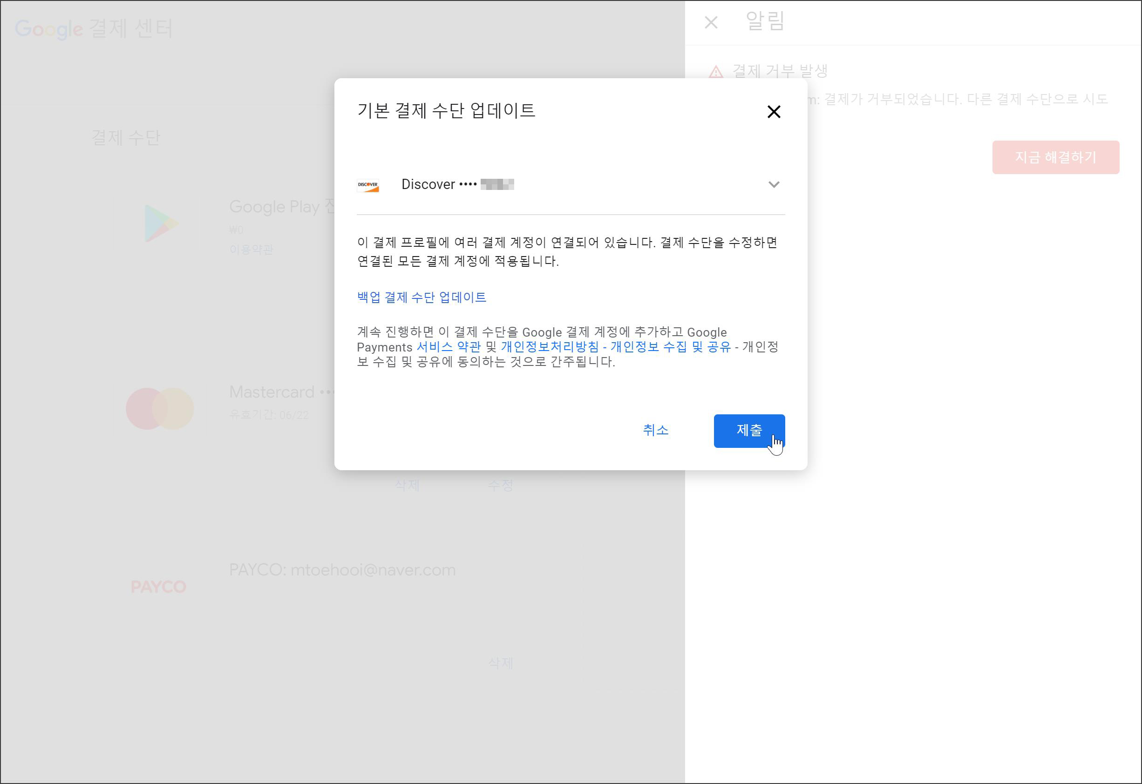Click the PAYCO logo
This screenshot has width=1142, height=784.
[158, 587]
